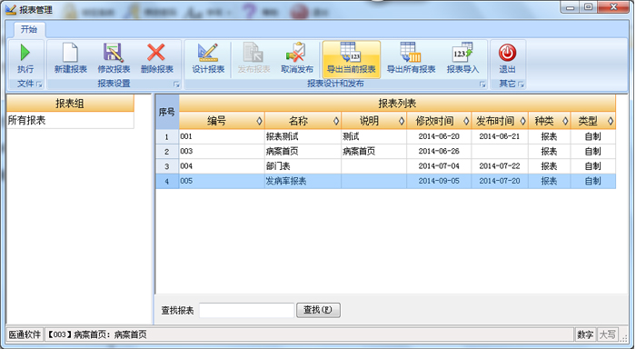Screen dimensions: 636x349
Task: Sort by the 说明 column header
Action: (374, 121)
